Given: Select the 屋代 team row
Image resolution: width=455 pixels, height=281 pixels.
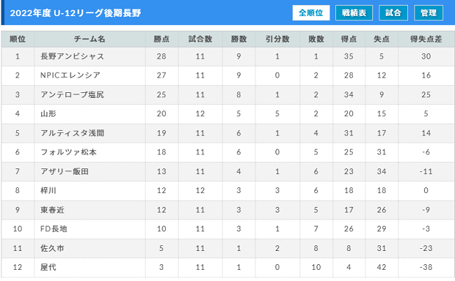Looking at the screenshot, I should click(x=227, y=268).
